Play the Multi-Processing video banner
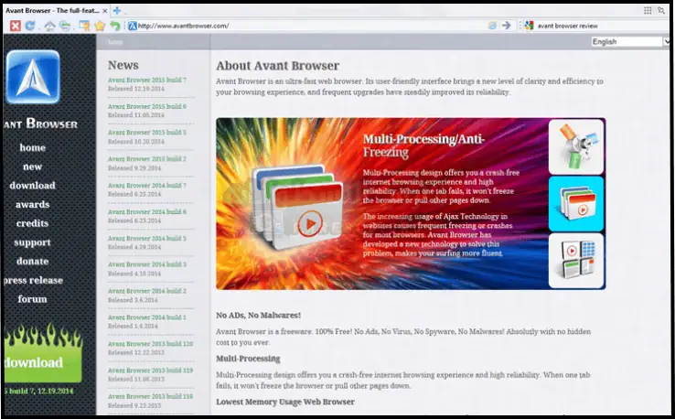The height and width of the screenshot is (419, 675). pos(311,221)
